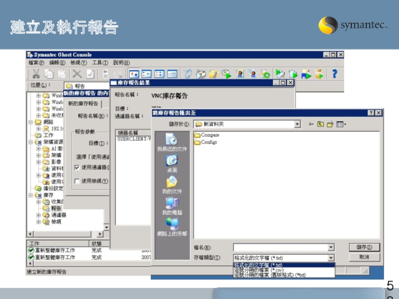
Task: Select 逗號分隔的檔案 (*.csv) option
Action: click(284, 270)
